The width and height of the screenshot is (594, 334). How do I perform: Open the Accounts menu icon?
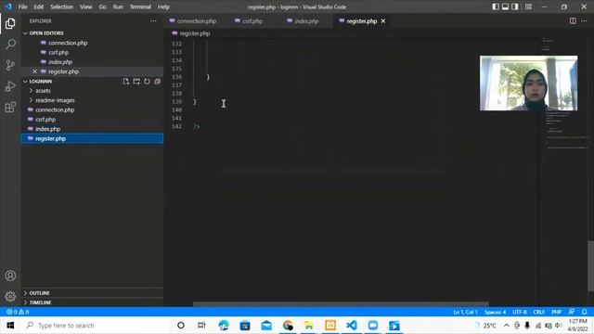coord(10,276)
